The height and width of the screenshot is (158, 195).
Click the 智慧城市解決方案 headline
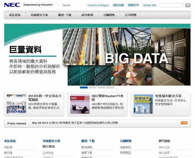168,96
